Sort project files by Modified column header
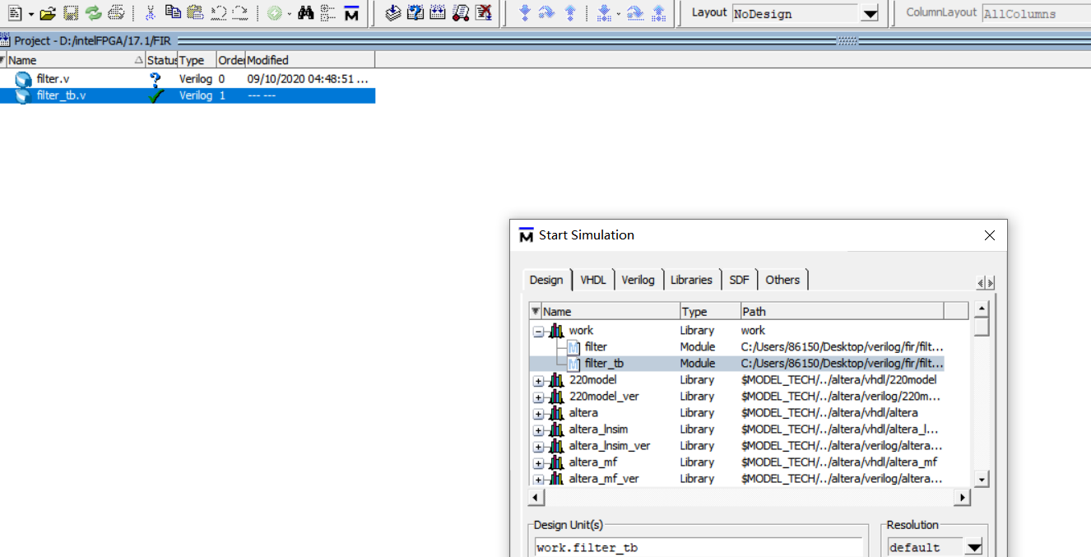 [x=310, y=60]
